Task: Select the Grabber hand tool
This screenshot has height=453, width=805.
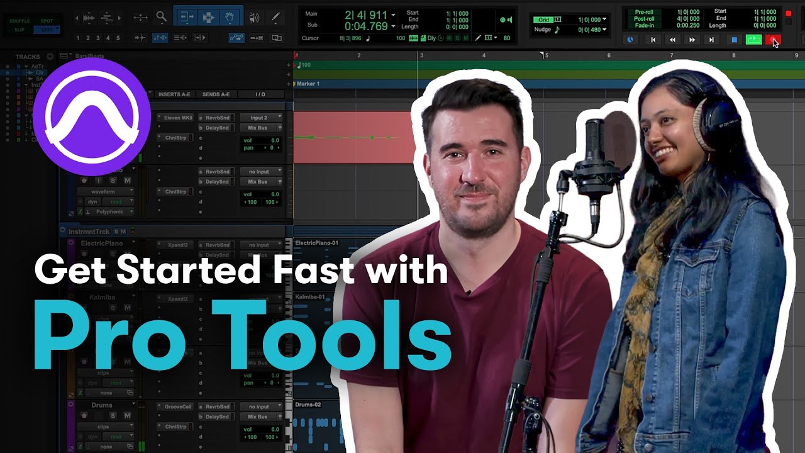Action: [231, 18]
